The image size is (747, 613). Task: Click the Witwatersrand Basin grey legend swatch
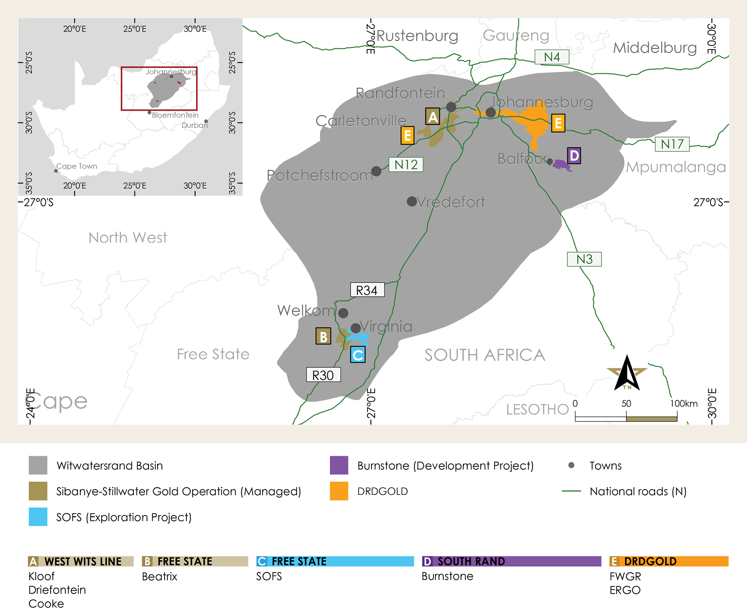(38, 465)
